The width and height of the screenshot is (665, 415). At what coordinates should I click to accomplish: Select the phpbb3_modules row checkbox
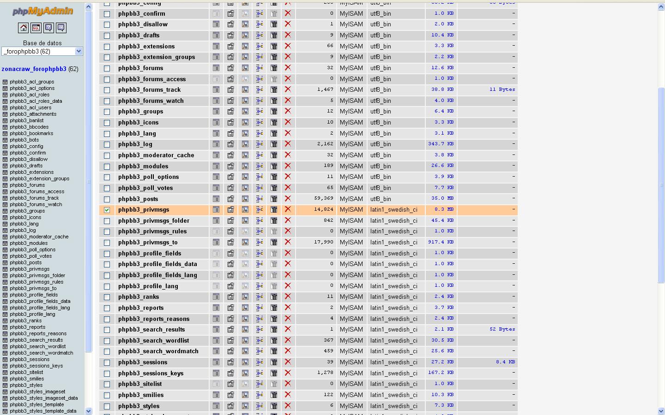107,166
